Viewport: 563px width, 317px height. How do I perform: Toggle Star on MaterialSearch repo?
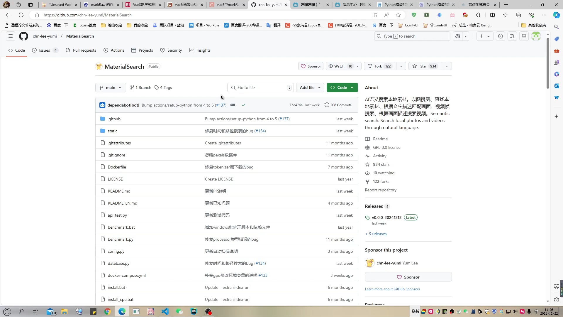click(x=425, y=66)
